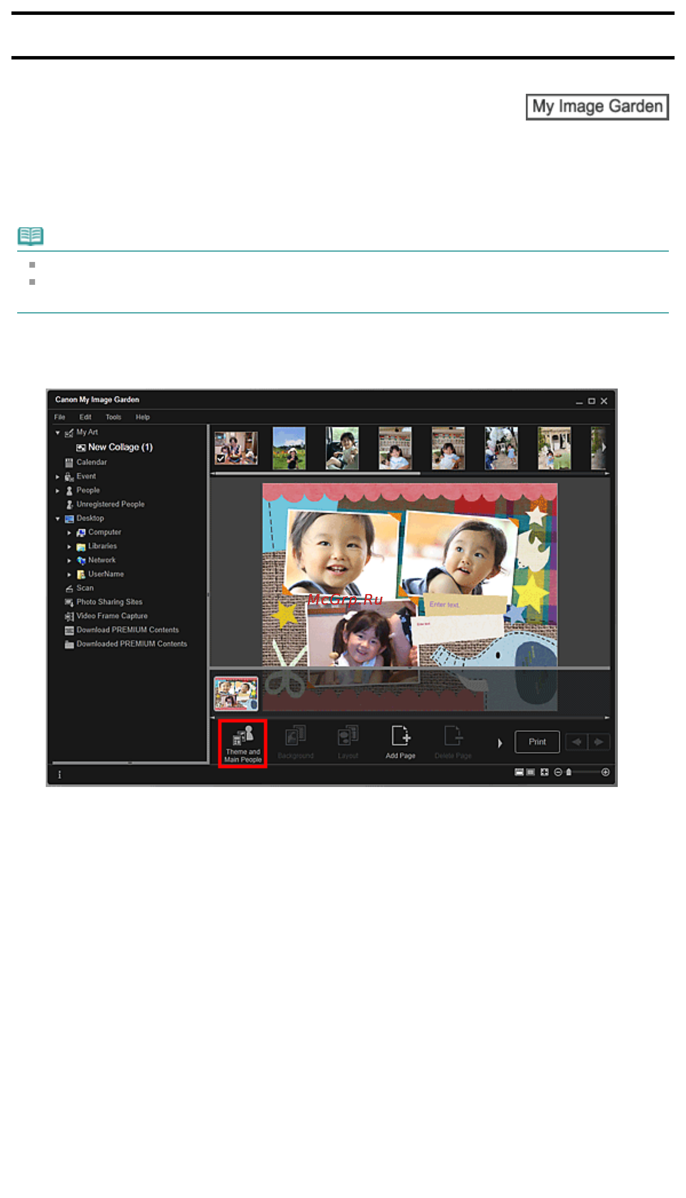Collapse the Desktop tree node
This screenshot has width=686, height=1198.
pos(58,519)
